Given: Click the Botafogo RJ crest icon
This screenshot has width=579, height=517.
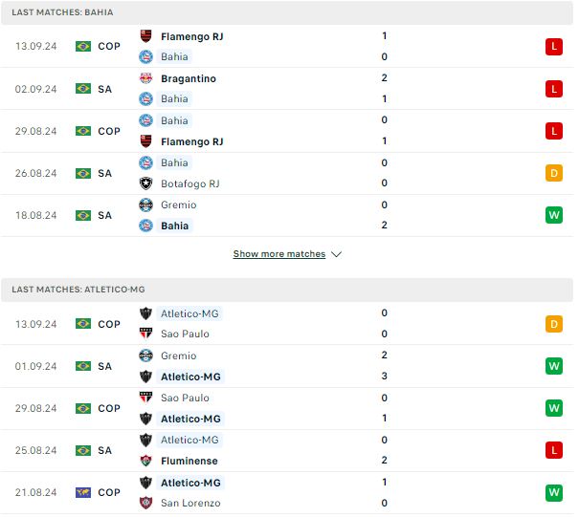Looking at the screenshot, I should [145, 183].
